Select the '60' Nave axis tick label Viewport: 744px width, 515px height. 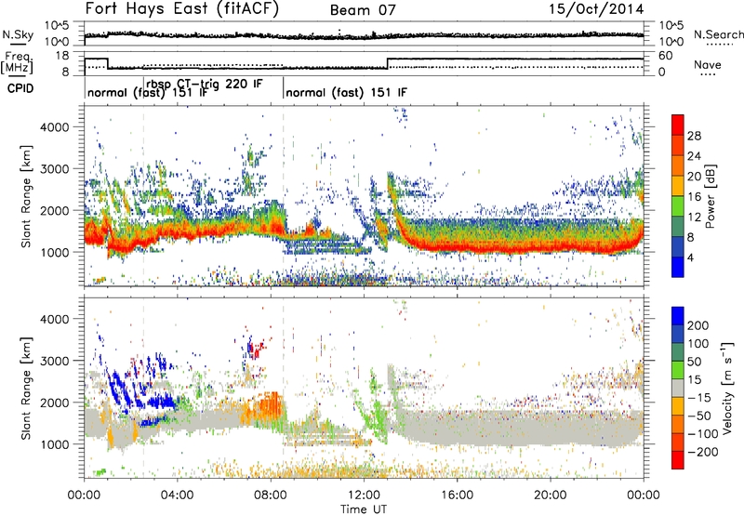(666, 56)
